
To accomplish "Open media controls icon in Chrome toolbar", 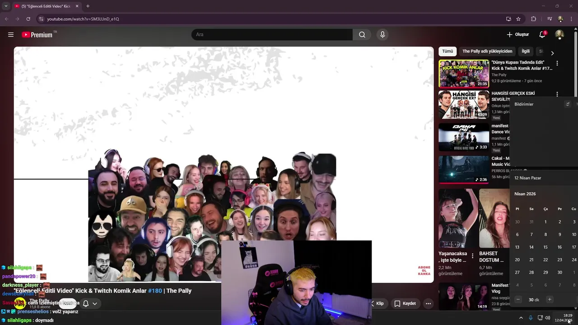I will 550,19.
